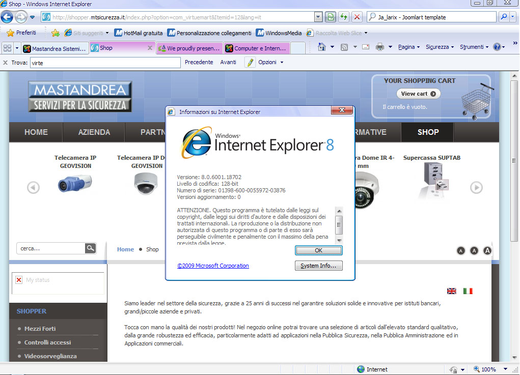Stop loading with the red X icon
520x375 pixels.
coord(357,17)
